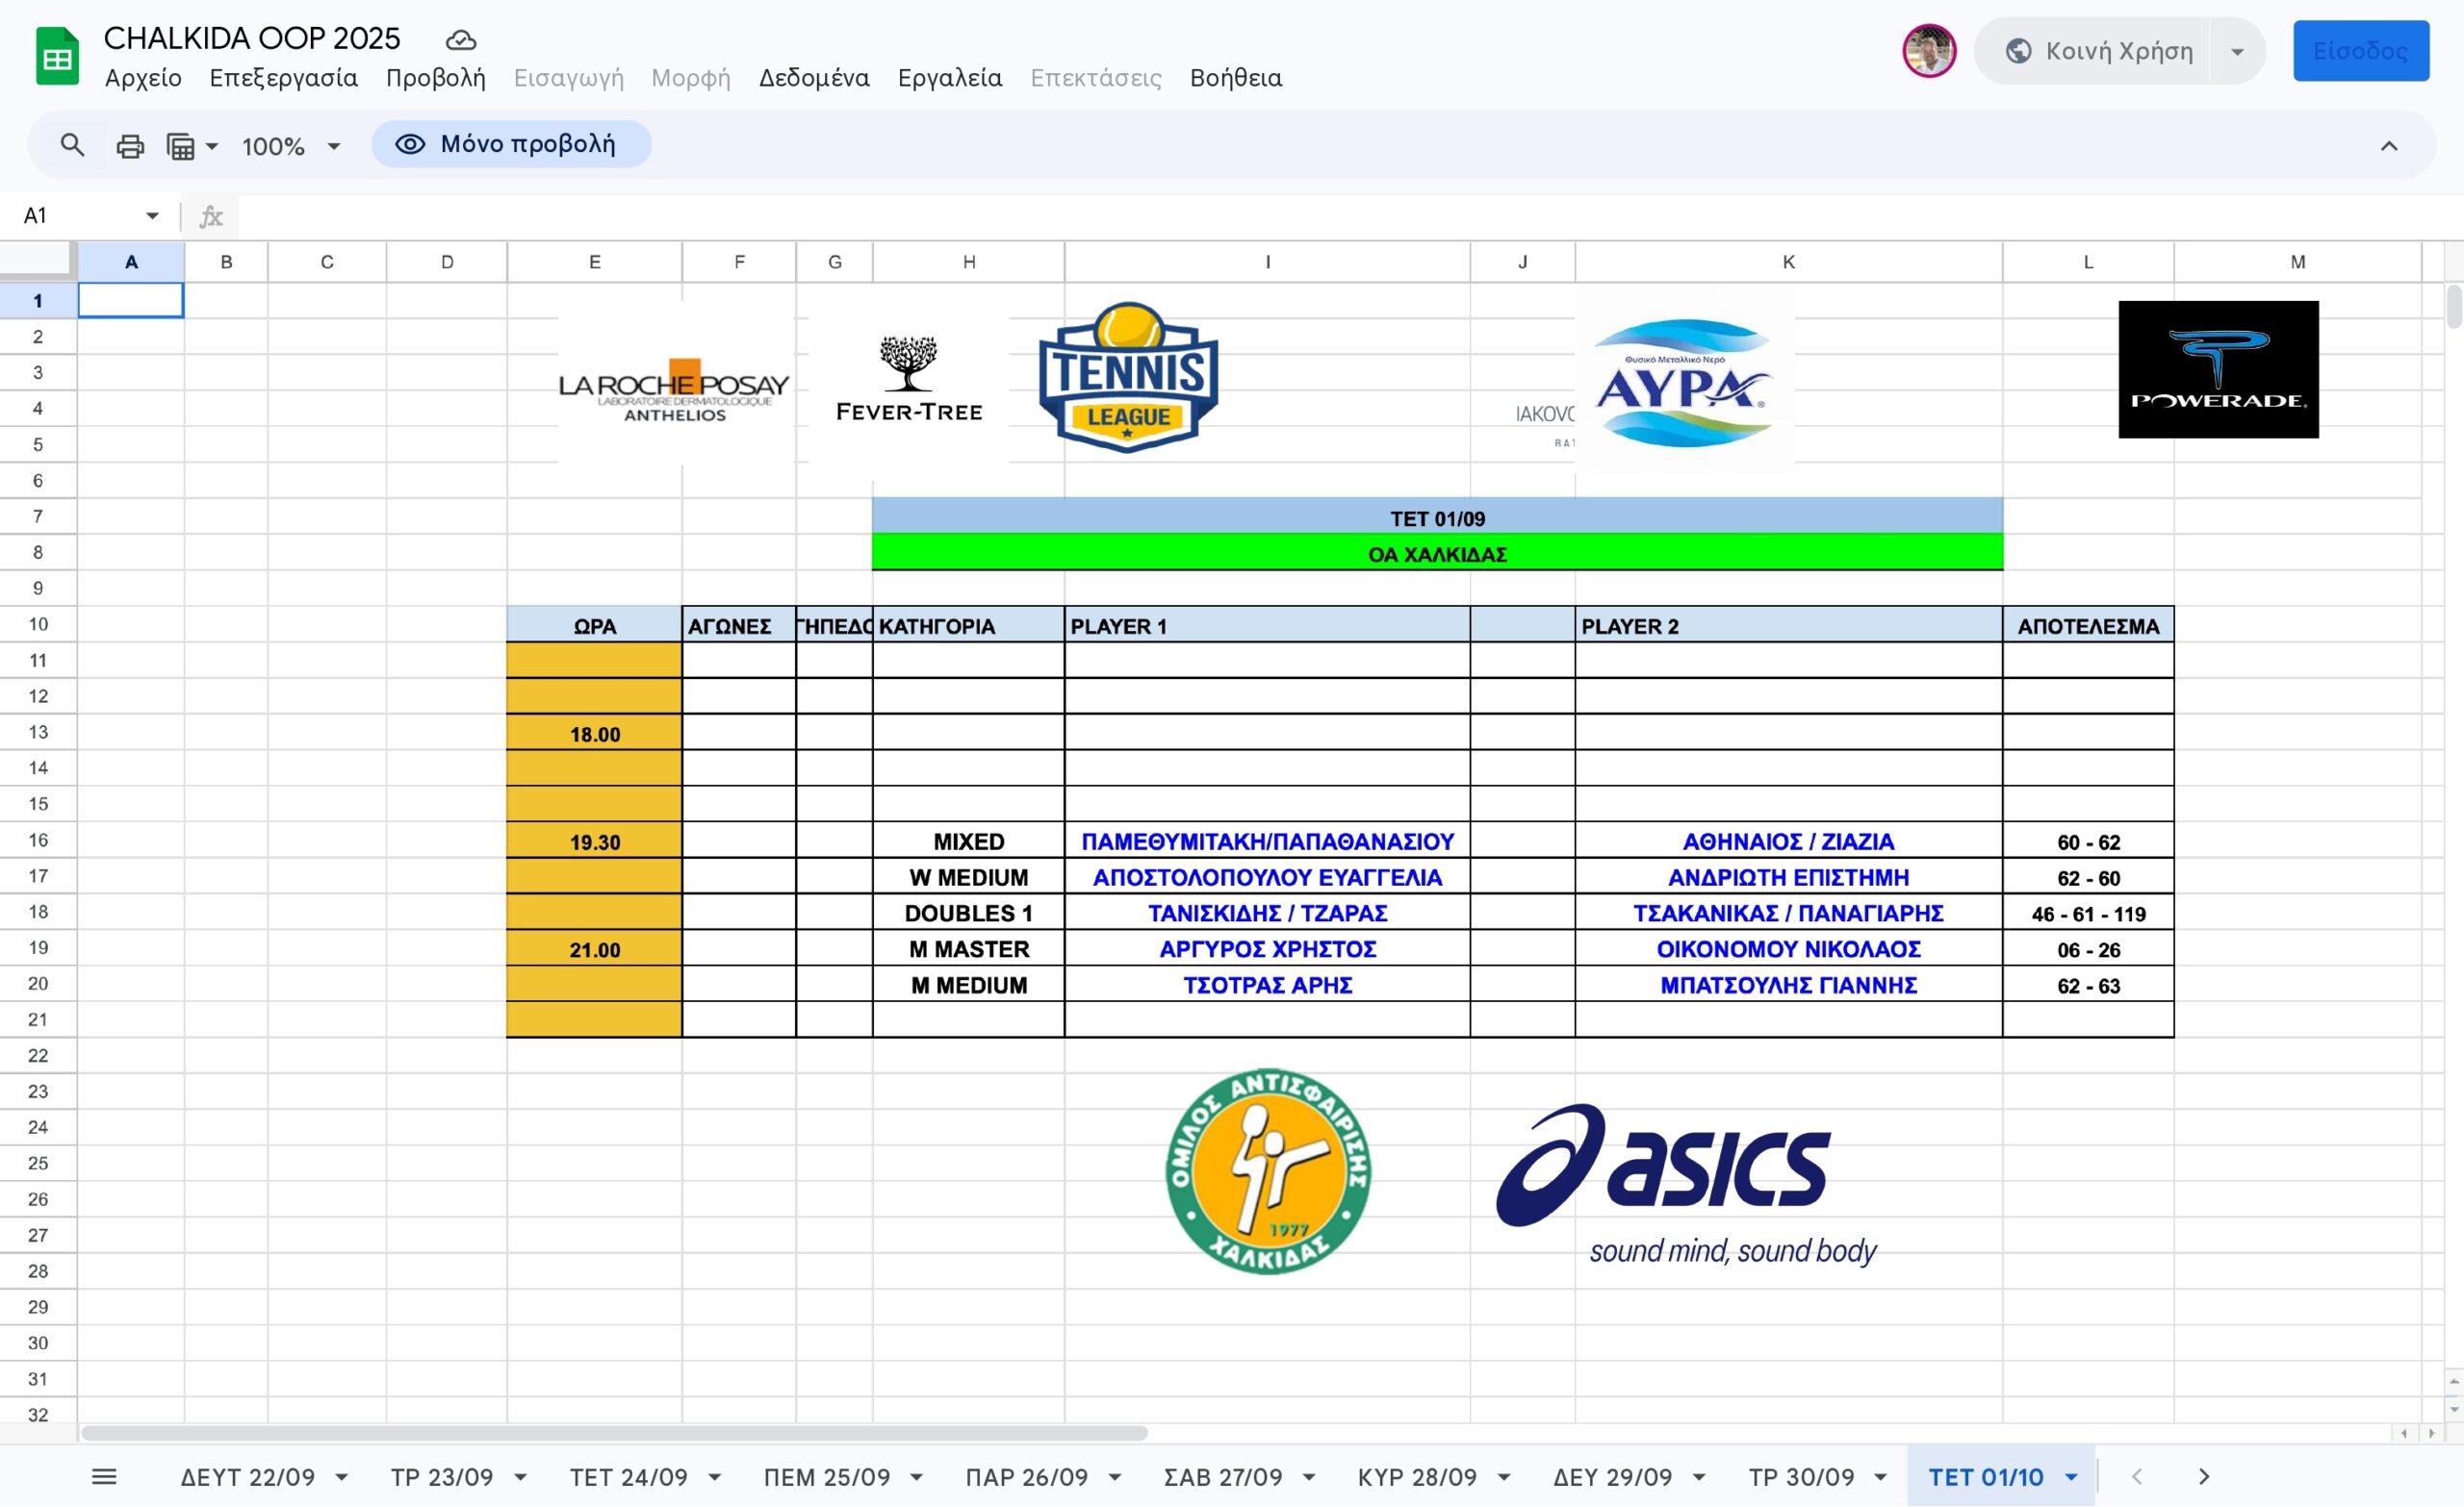The height and width of the screenshot is (1507, 2464).
Task: Select column K header
Action: [1788, 262]
